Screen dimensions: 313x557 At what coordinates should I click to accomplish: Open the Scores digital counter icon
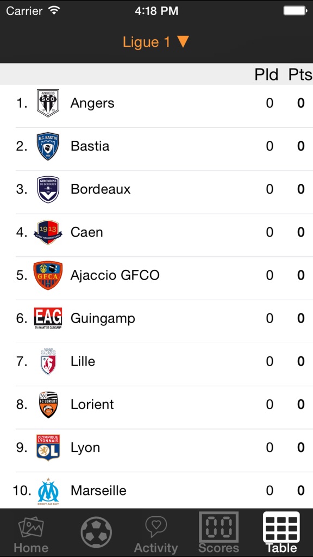point(219,527)
